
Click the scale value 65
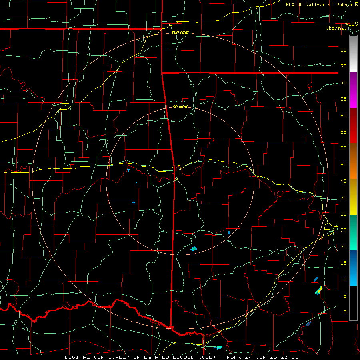pos(344,99)
